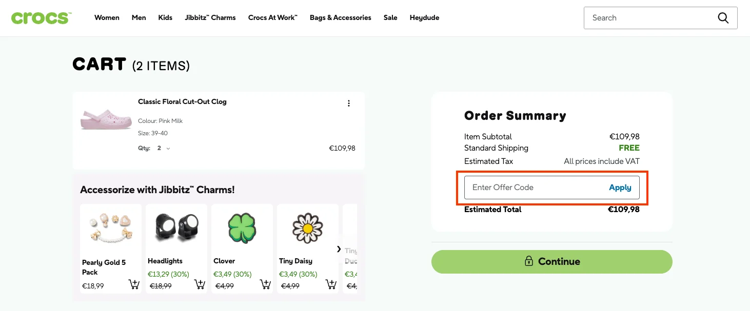The image size is (750, 311).
Task: Open the Pearly Gold 5 Pack title
Action: click(104, 267)
